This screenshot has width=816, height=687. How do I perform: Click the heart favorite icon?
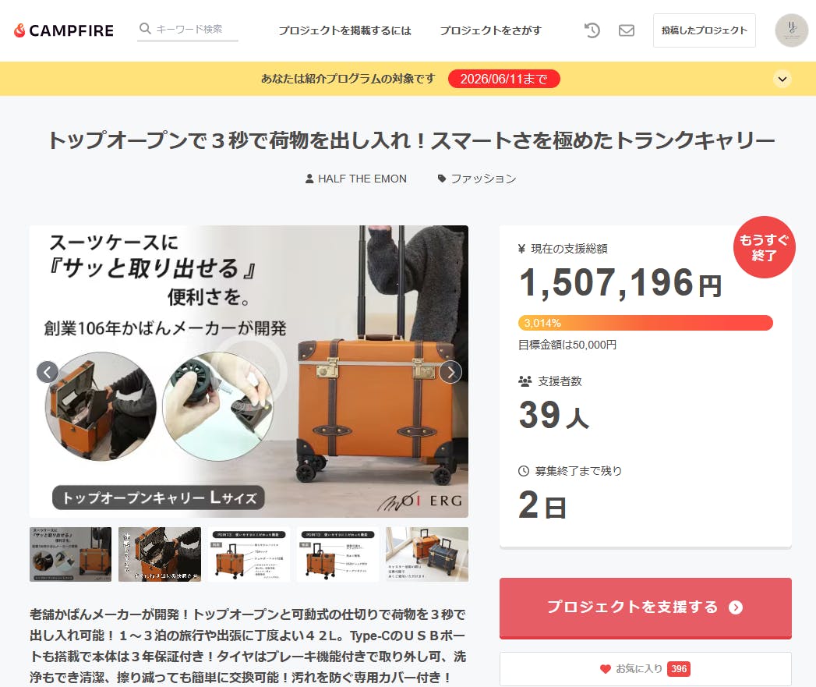click(605, 669)
